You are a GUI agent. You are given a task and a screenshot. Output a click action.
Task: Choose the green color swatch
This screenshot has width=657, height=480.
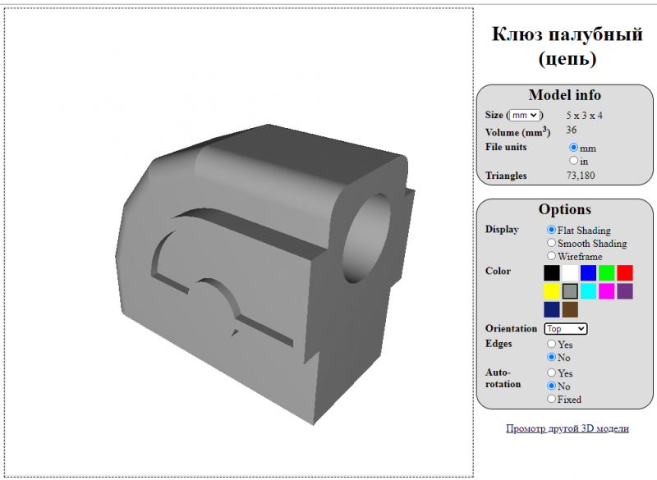click(607, 272)
